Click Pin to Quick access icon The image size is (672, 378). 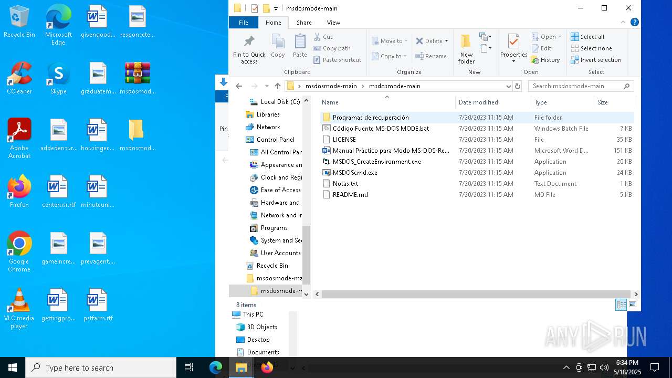tap(249, 49)
